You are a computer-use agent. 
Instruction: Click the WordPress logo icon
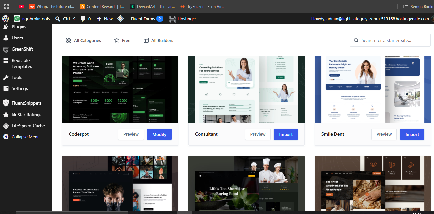point(5,19)
